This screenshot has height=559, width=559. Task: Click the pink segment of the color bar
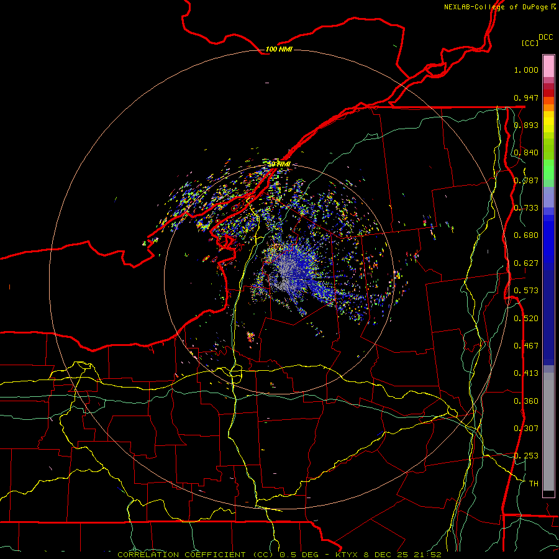pos(548,66)
